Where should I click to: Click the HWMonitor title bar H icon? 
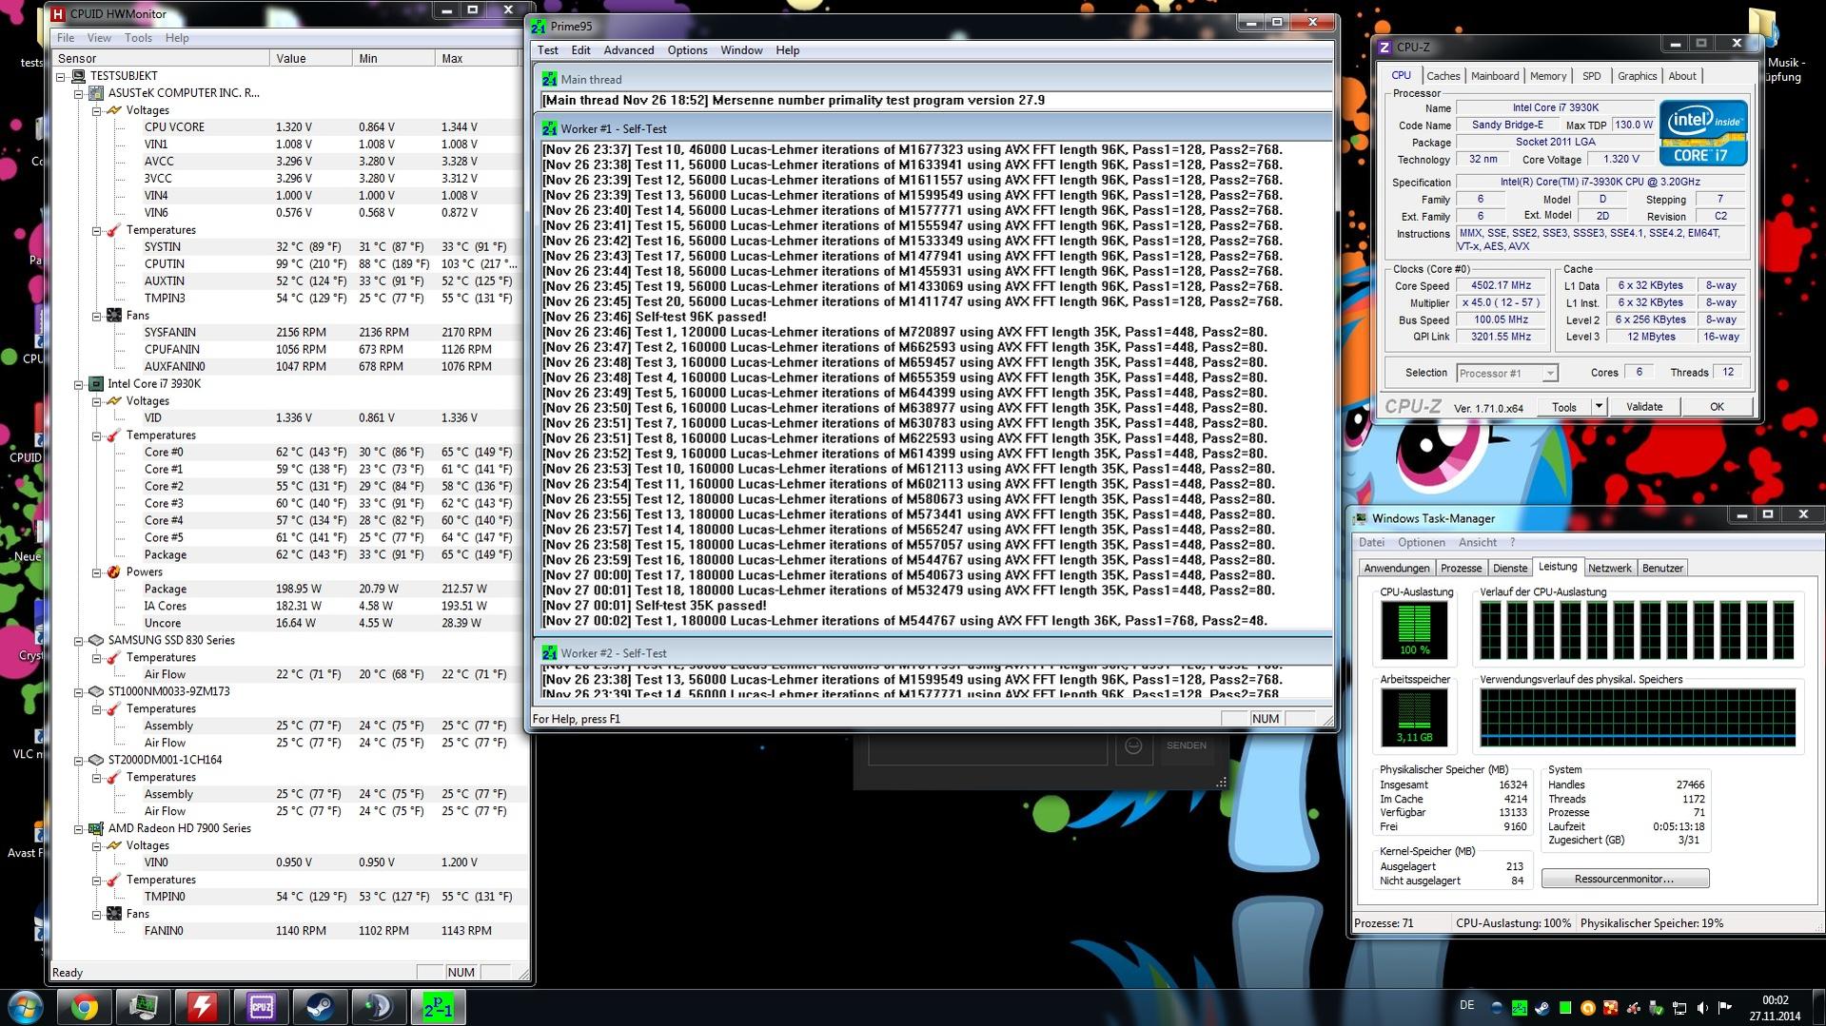point(58,14)
